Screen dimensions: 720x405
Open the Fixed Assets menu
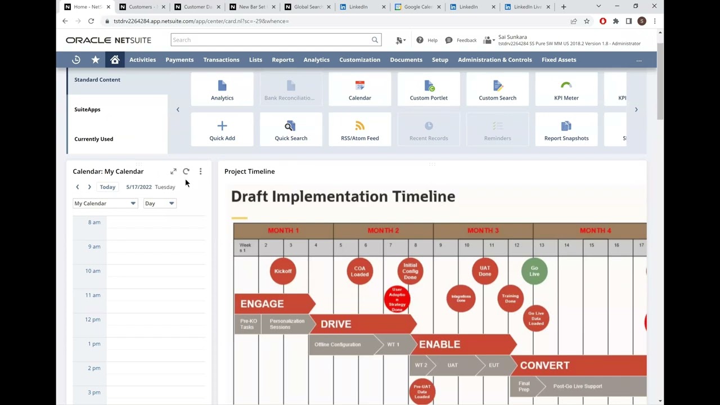(x=559, y=60)
